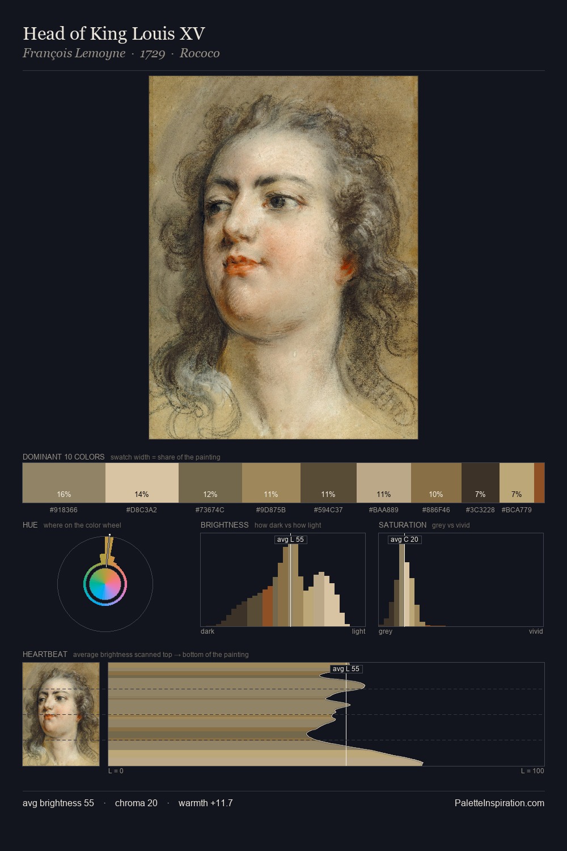Click the hex code text #D8C3A2

[x=142, y=510]
